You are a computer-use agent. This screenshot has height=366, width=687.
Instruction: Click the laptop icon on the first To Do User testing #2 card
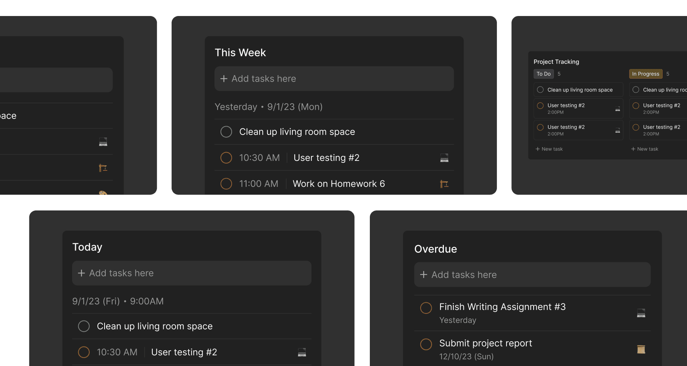tap(618, 109)
